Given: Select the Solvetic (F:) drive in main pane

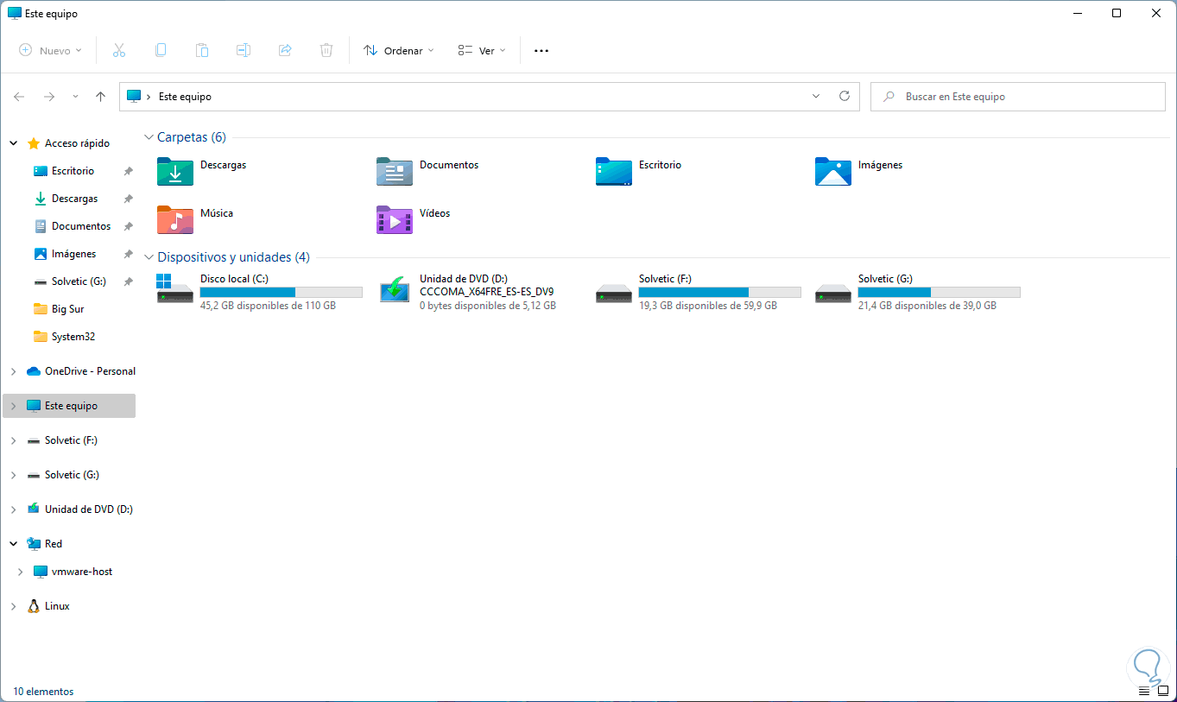Looking at the screenshot, I should [699, 292].
